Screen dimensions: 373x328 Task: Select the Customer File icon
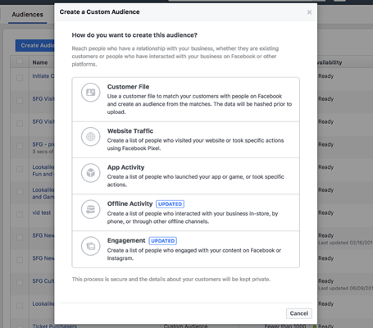pos(91,93)
